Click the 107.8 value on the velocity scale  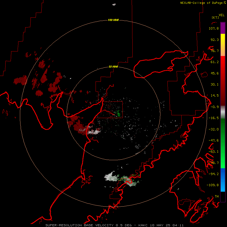point(214,28)
